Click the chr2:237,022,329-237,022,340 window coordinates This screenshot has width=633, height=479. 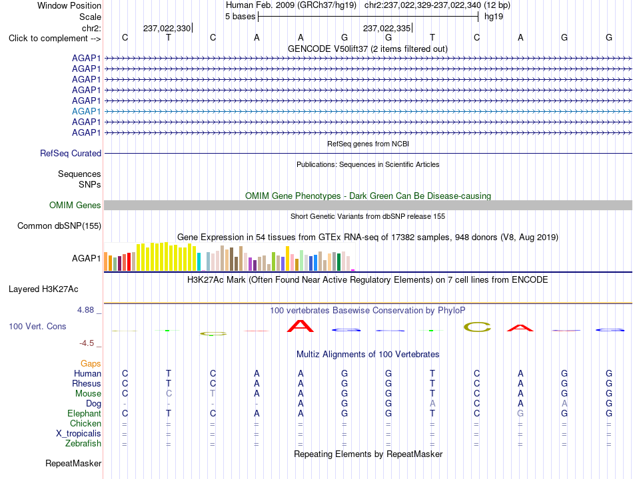click(422, 5)
